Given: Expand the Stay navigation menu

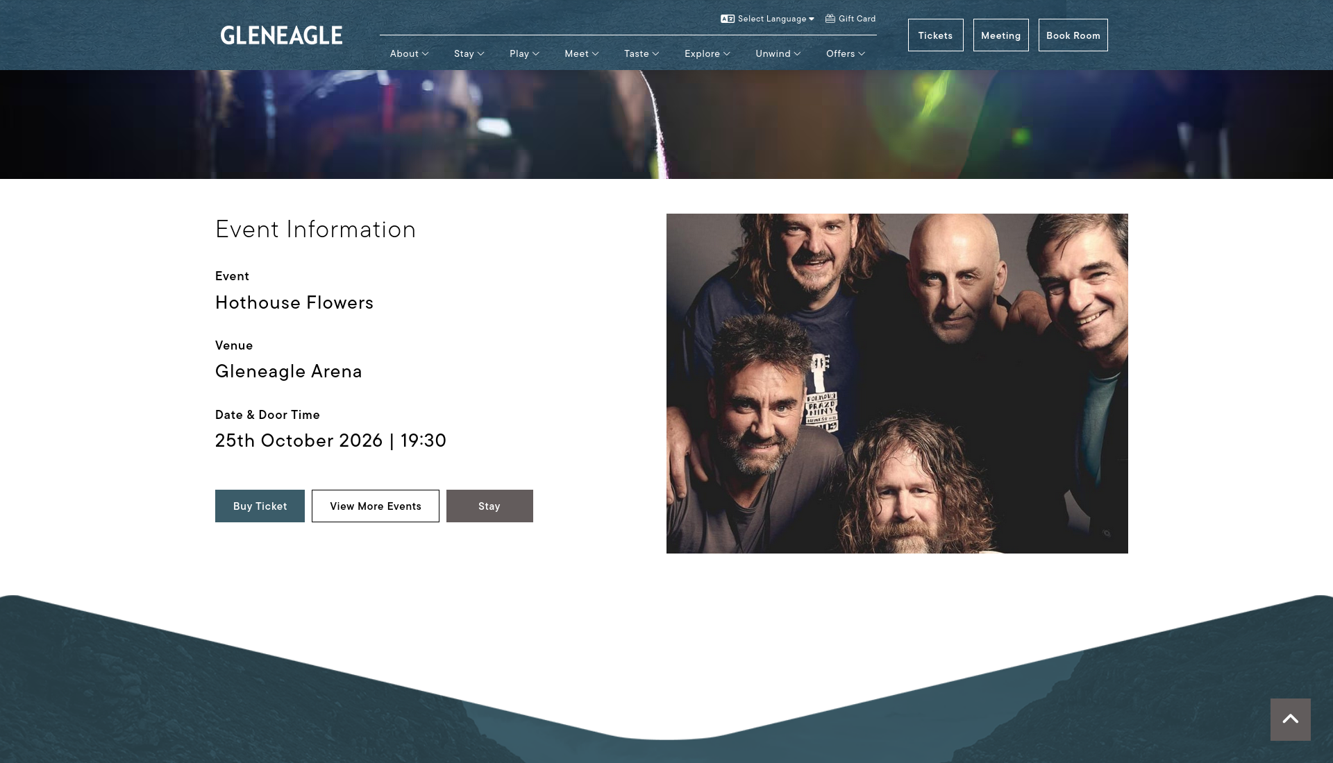Looking at the screenshot, I should [469, 53].
